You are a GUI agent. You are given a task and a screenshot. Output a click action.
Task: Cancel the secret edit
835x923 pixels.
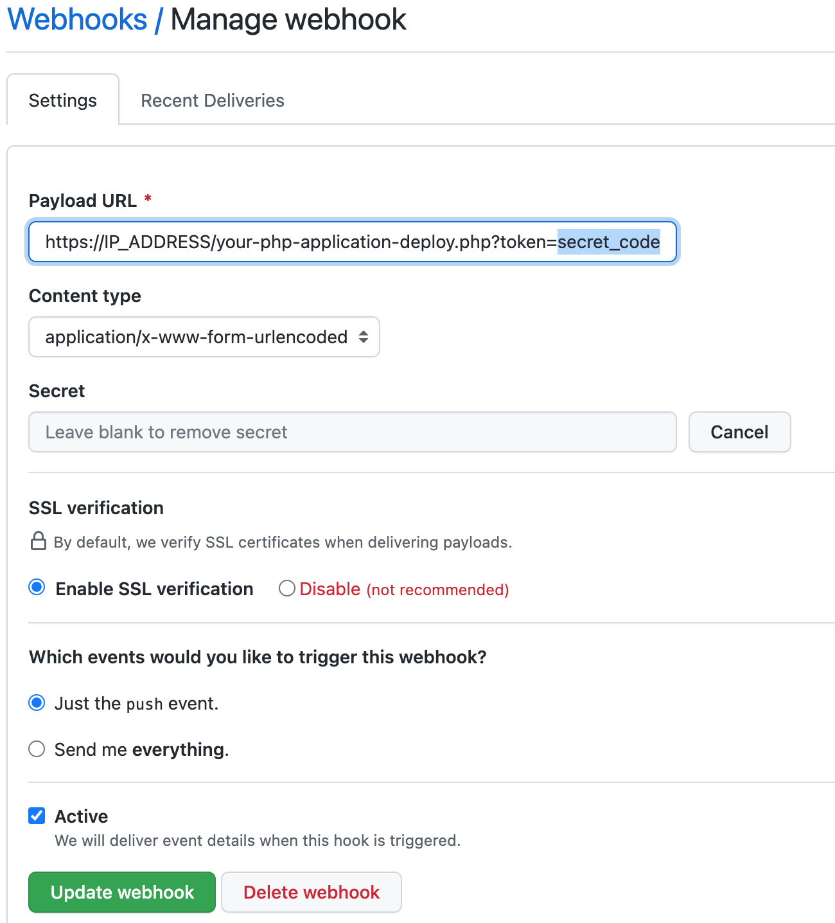pos(739,432)
